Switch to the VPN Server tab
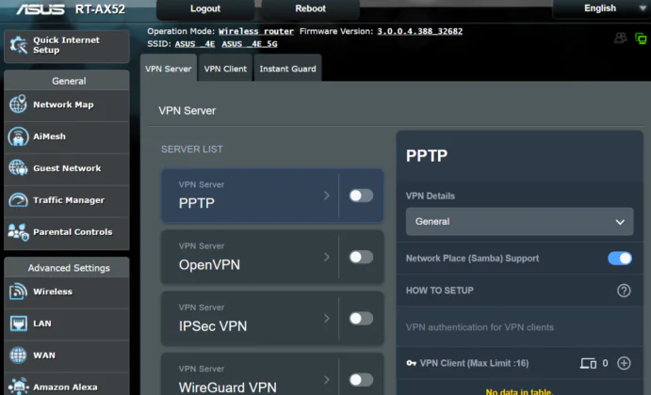 tap(168, 69)
